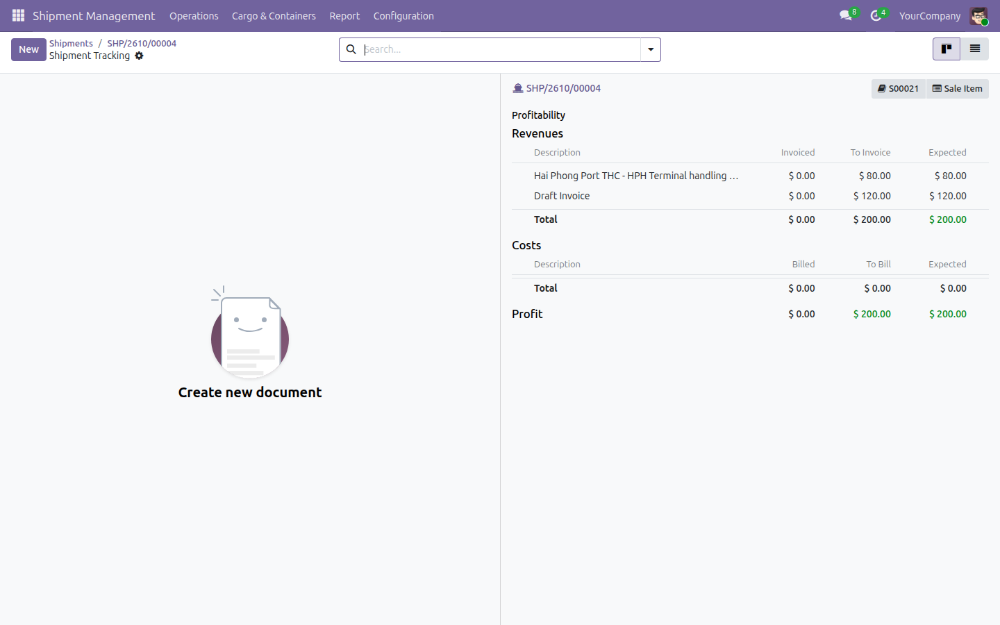Switch to List view
Screen dimensions: 1000x625
pyautogui.click(x=975, y=49)
